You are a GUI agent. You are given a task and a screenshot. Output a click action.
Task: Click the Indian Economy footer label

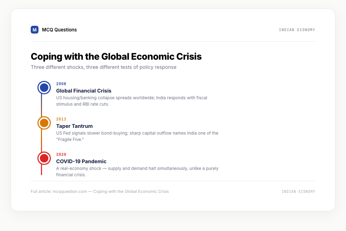pos(298,191)
